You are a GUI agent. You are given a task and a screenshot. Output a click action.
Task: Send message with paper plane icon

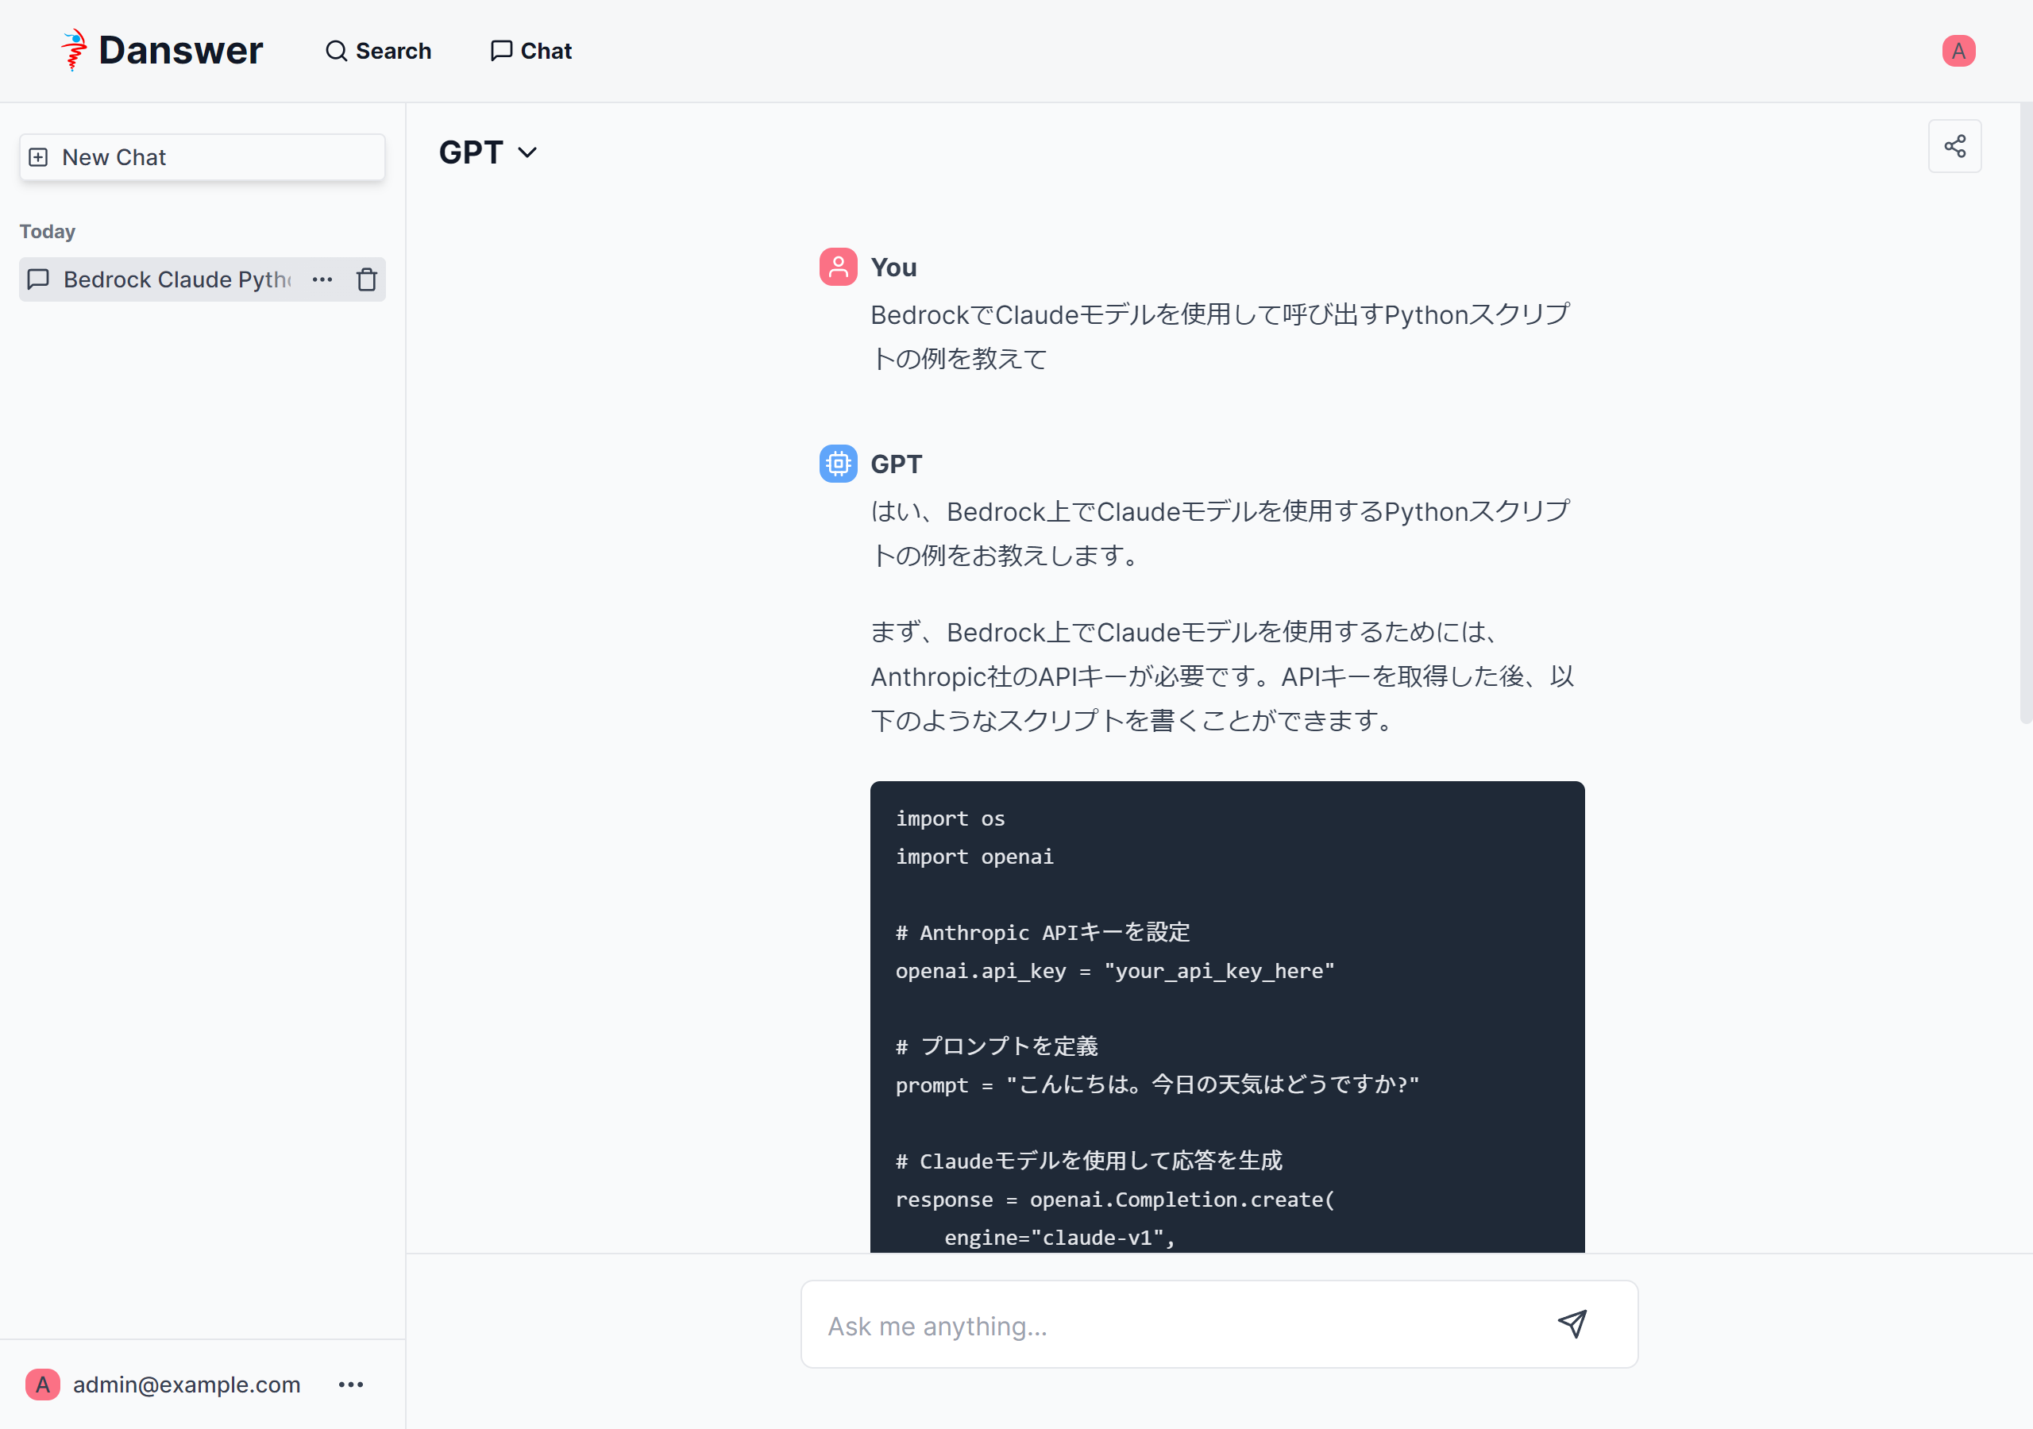click(1572, 1323)
